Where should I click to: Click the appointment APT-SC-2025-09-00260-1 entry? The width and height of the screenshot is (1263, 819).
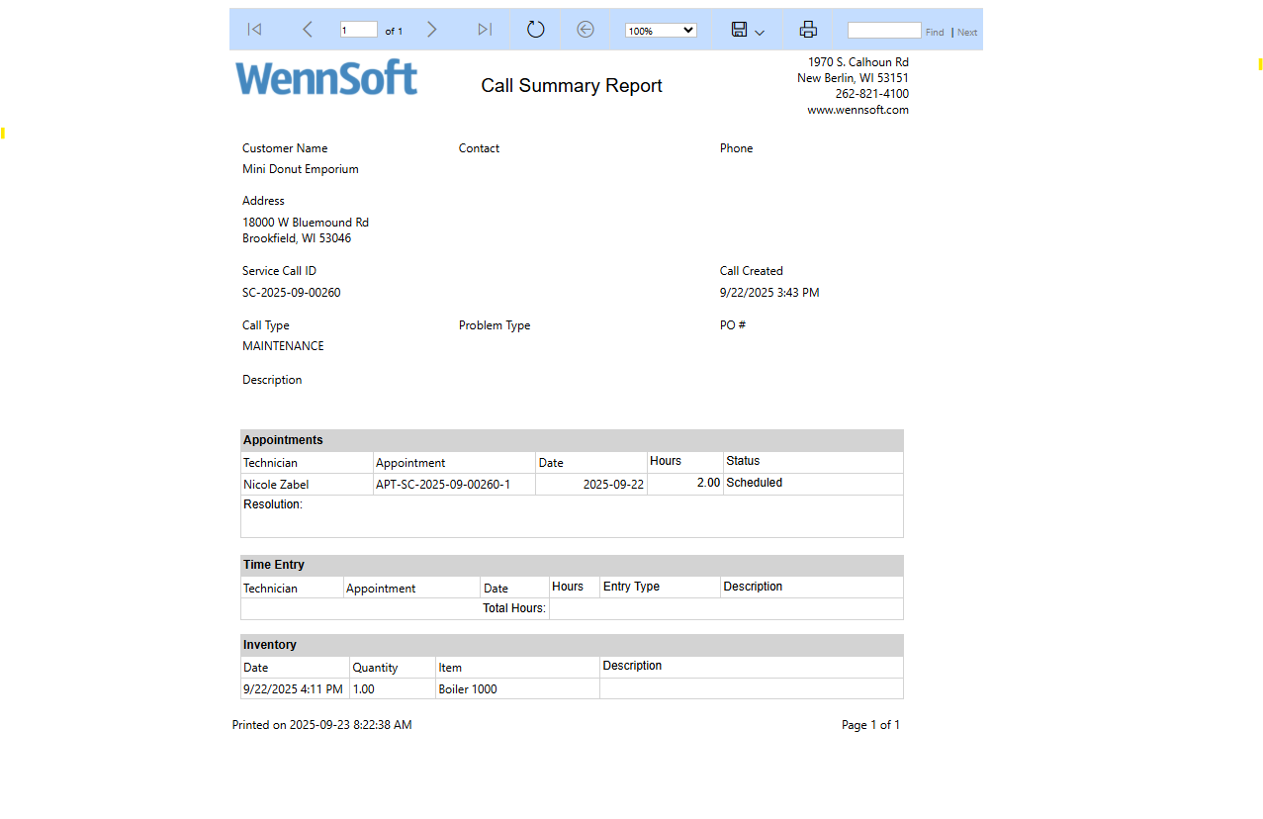(x=442, y=483)
